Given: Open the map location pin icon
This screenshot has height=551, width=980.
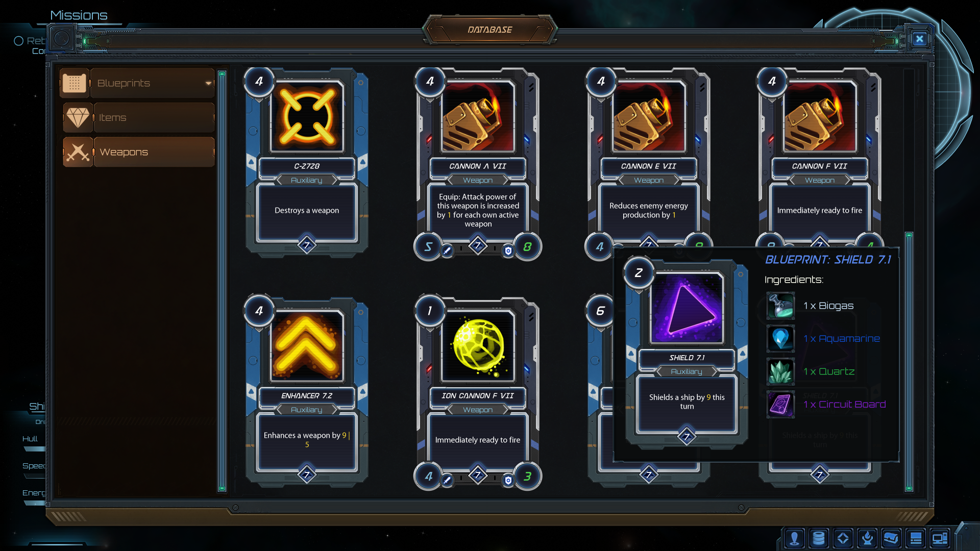Looking at the screenshot, I should 794,538.
